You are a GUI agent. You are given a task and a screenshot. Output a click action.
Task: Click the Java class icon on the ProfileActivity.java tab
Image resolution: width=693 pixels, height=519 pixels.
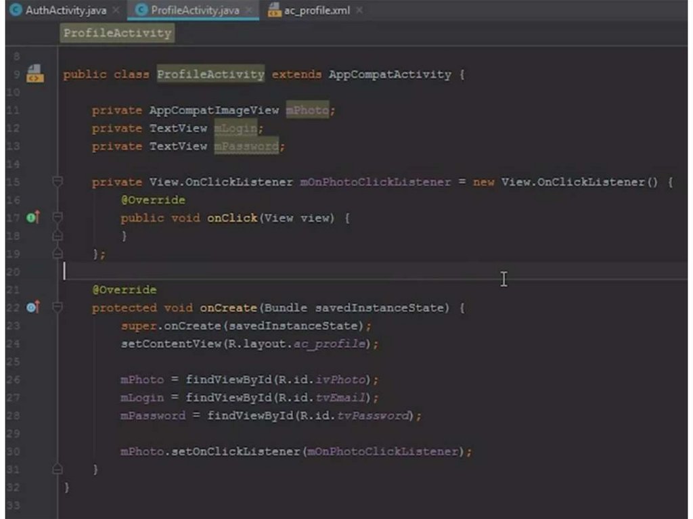click(x=141, y=11)
